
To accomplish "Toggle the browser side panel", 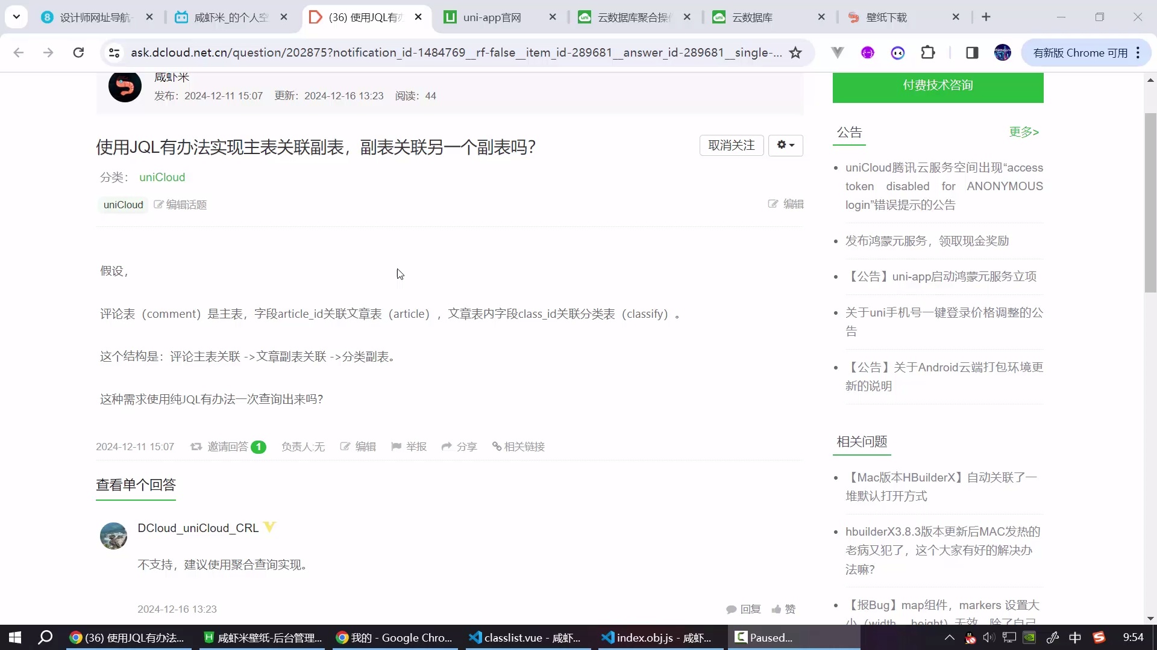I will coord(971,53).
